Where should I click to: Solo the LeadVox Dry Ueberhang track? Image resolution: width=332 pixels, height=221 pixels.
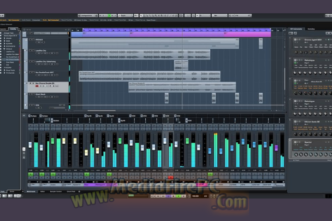pos(33,62)
